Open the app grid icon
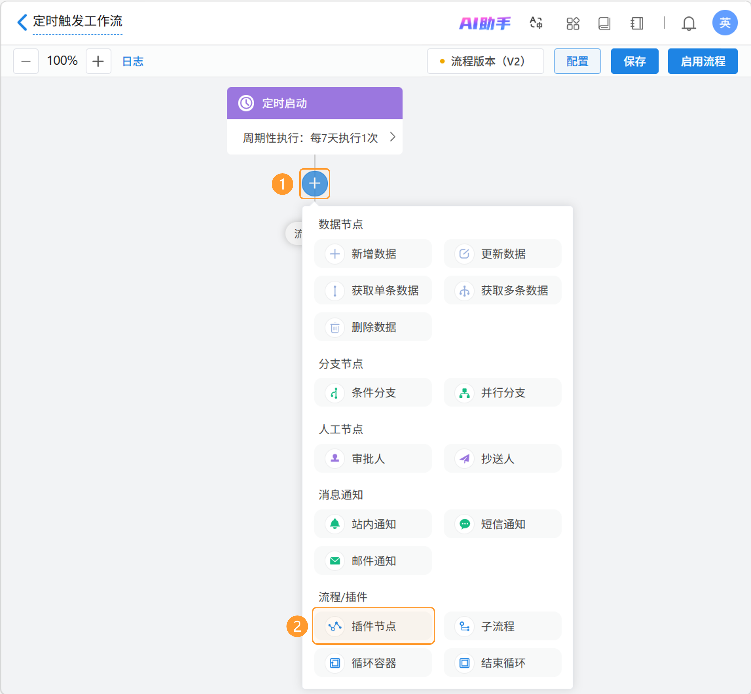Image resolution: width=751 pixels, height=694 pixels. point(573,23)
